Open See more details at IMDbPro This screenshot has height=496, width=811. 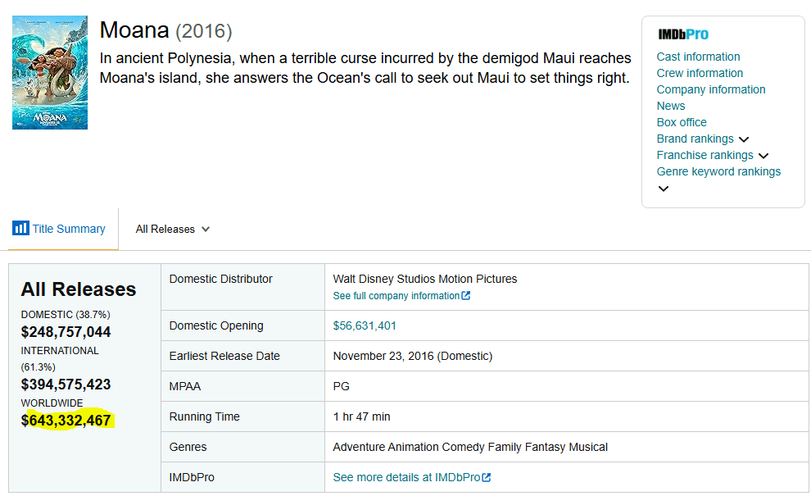tap(405, 477)
